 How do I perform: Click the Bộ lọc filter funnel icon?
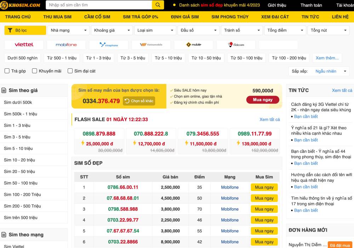tap(10, 30)
